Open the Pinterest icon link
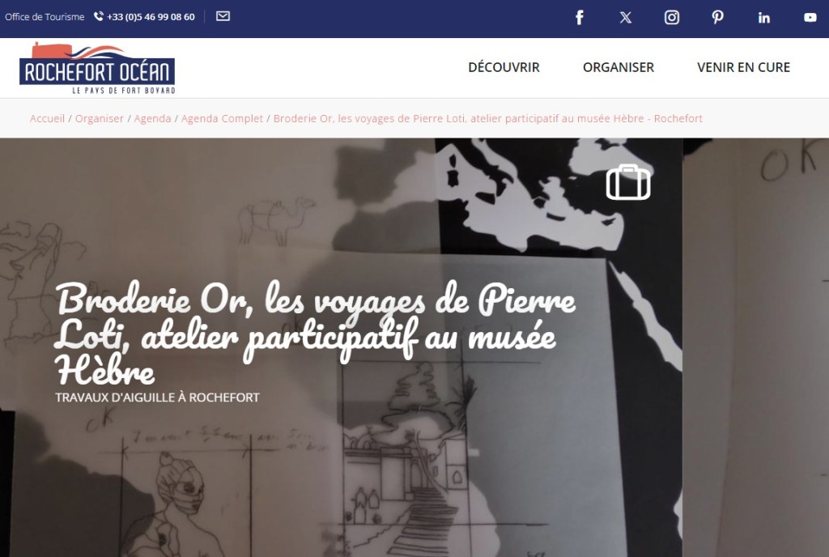The height and width of the screenshot is (557, 829). (x=717, y=18)
